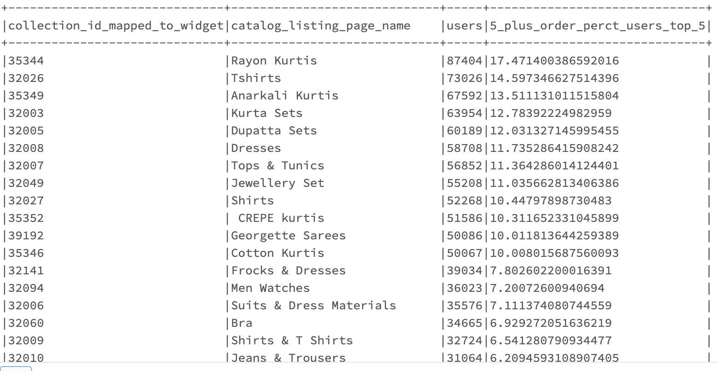Click the percentage value 11.735286415908242
The width and height of the screenshot is (718, 371).
coord(554,148)
